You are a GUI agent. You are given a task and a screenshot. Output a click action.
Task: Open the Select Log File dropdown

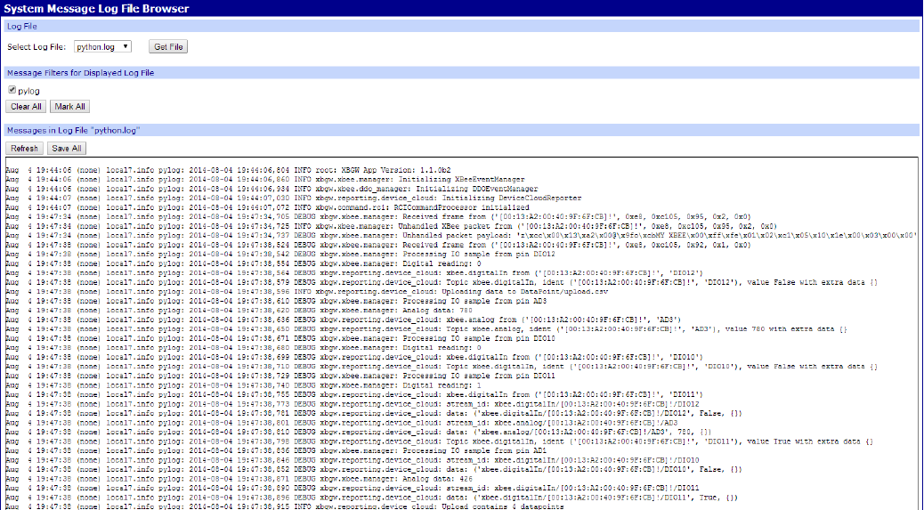click(102, 46)
